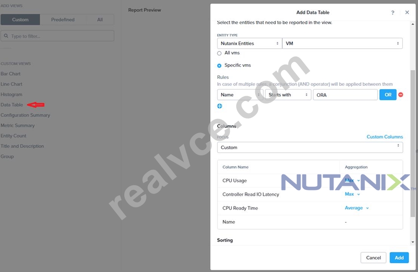Select Data Table custom view

coord(12,105)
